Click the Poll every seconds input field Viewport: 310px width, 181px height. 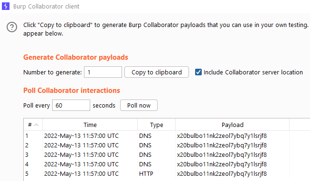(71, 105)
